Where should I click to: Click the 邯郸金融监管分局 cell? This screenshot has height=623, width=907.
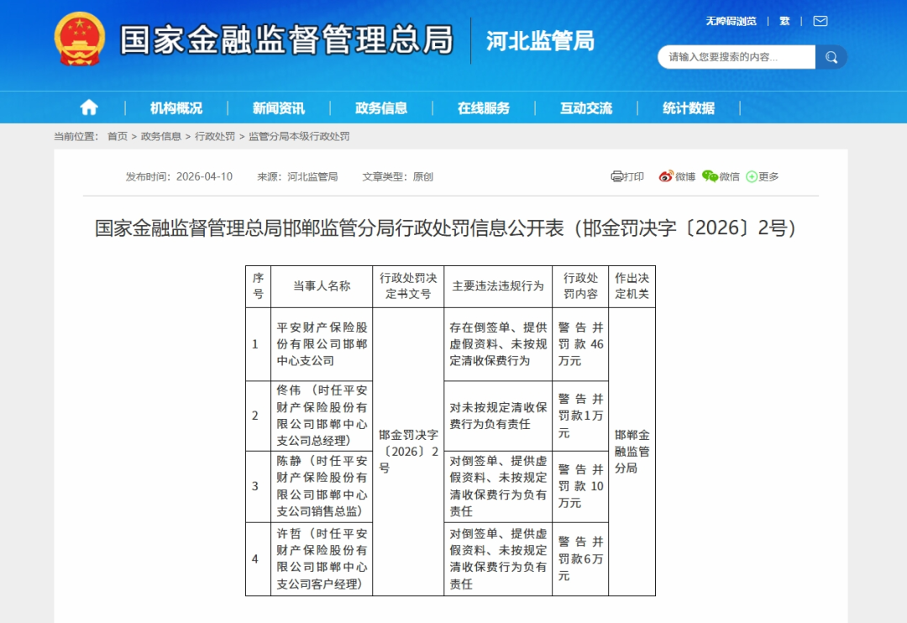632,451
